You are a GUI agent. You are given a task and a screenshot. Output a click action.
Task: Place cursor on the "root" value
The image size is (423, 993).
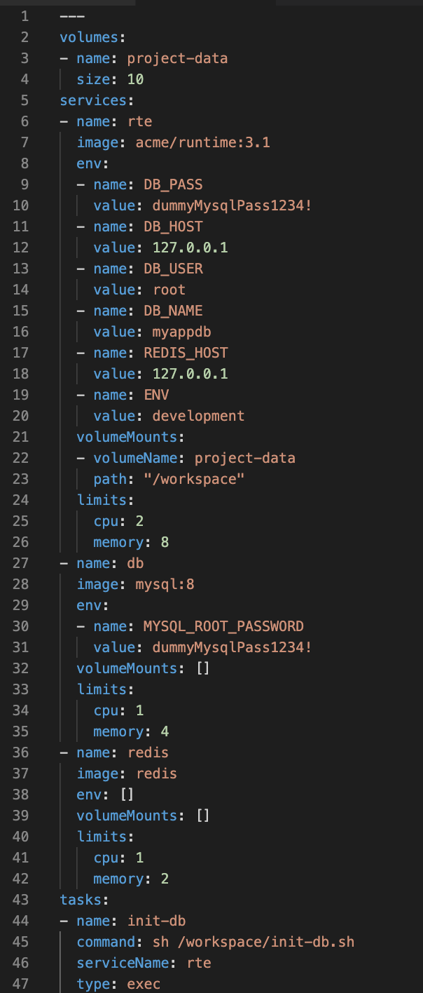click(x=169, y=290)
